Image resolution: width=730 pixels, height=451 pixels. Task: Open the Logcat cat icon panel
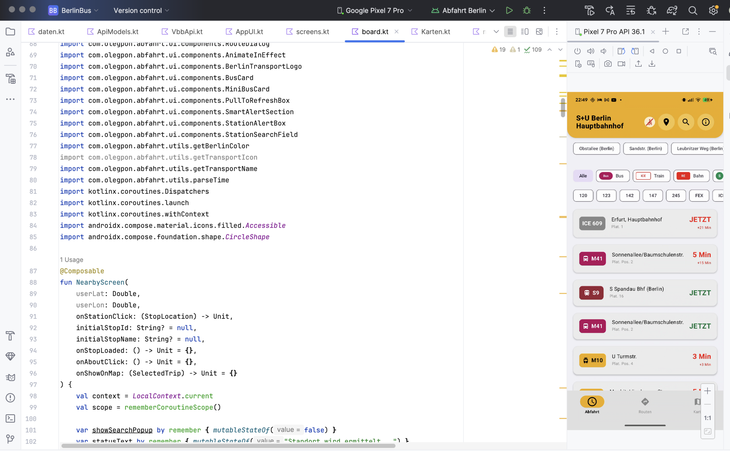click(x=11, y=377)
